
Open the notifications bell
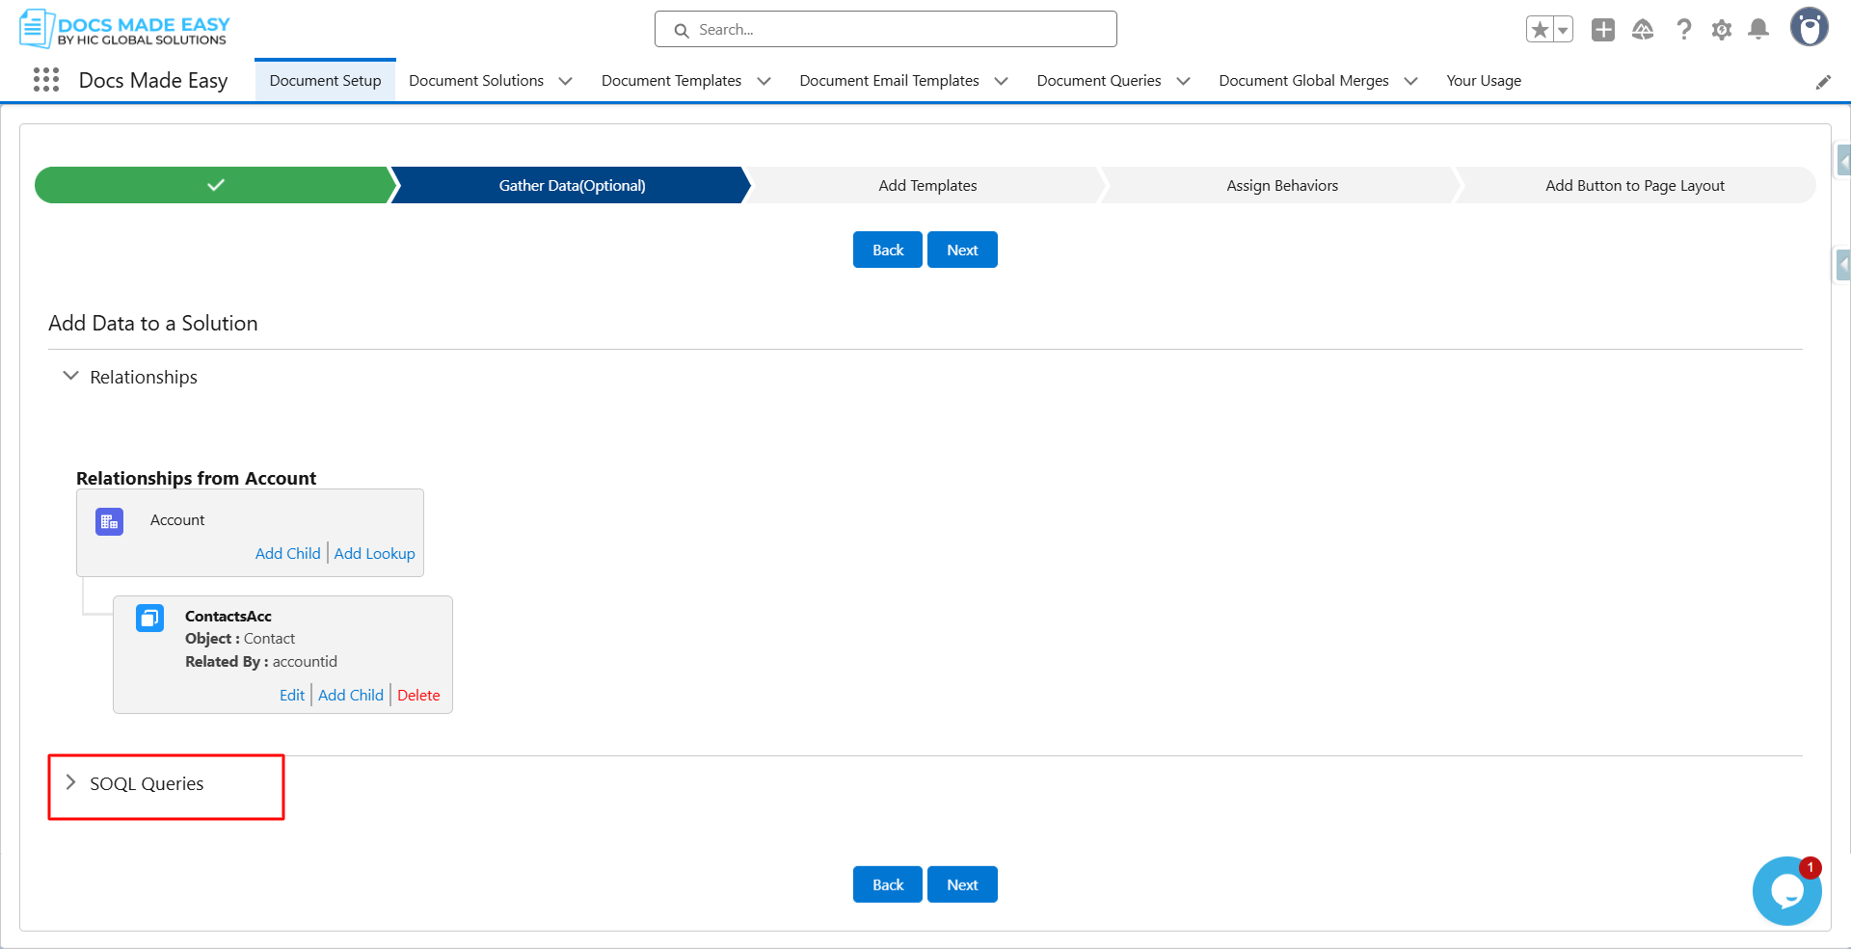1757,30
